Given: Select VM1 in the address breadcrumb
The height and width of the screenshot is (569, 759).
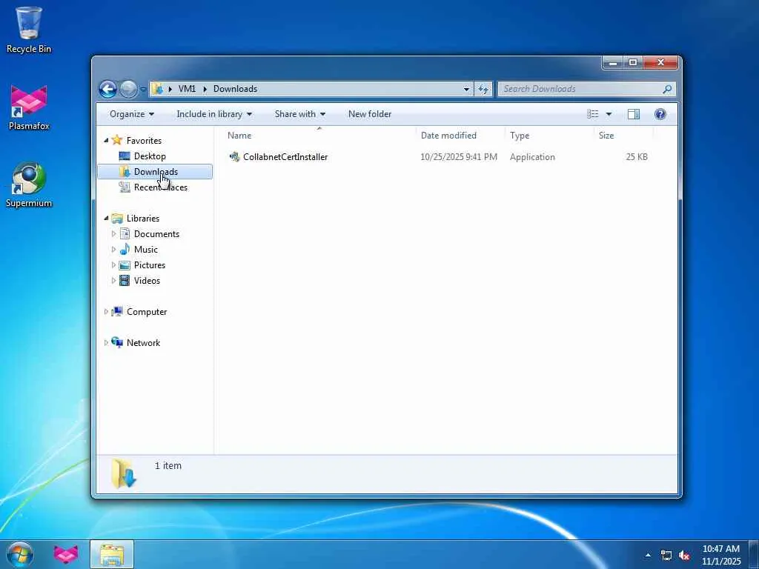Looking at the screenshot, I should [187, 89].
